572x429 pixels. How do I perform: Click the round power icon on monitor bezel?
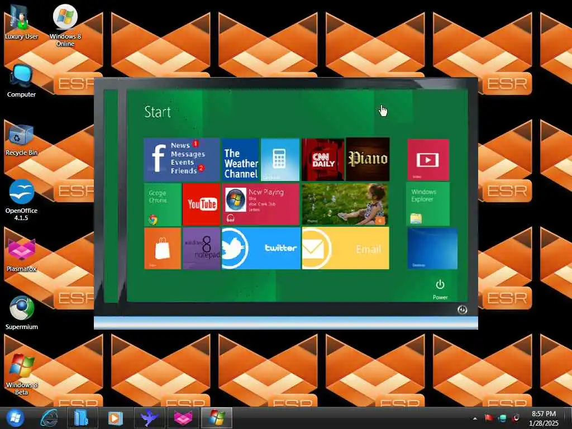click(x=462, y=309)
